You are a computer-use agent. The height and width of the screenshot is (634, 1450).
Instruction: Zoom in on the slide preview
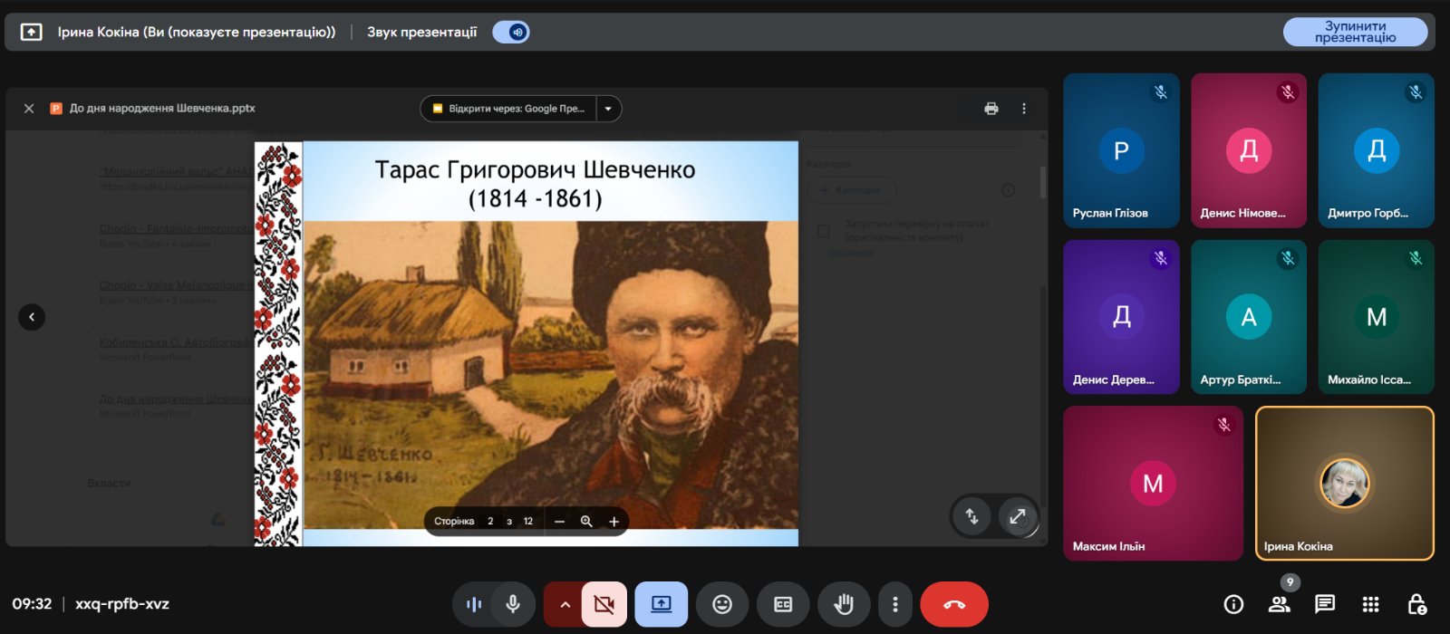coord(614,522)
